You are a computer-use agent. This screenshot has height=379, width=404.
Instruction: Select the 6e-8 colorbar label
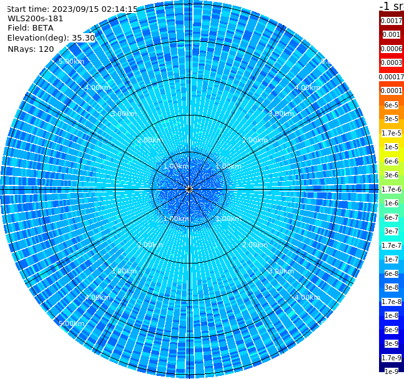(392, 273)
